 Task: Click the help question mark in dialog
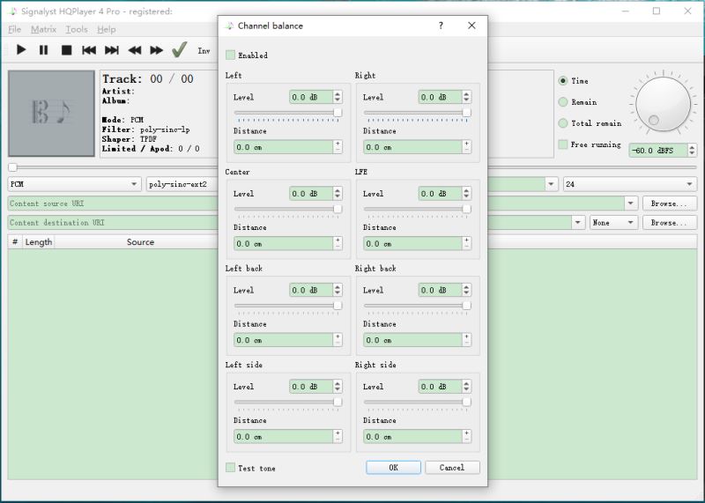click(441, 26)
